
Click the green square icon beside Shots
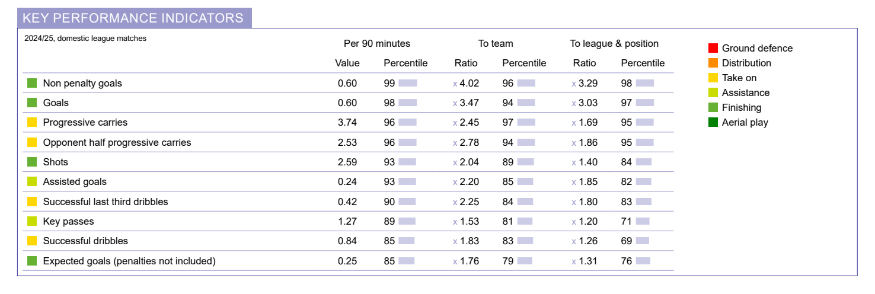32,162
